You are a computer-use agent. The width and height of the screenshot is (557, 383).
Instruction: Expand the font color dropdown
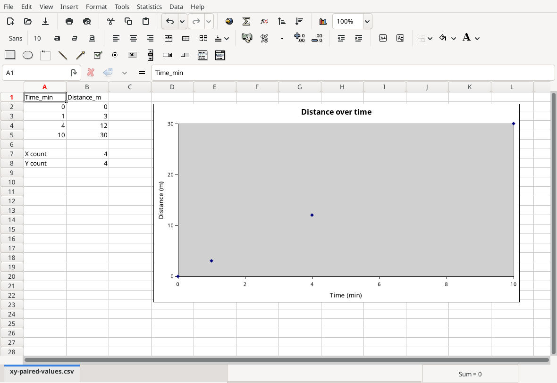[477, 38]
